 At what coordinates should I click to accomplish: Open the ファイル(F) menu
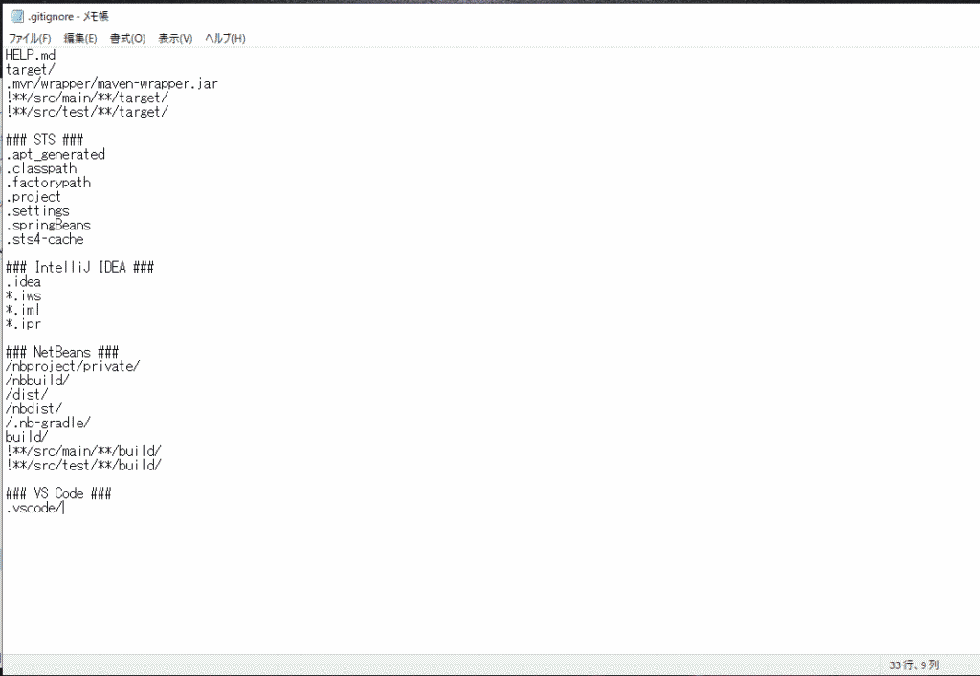coord(30,38)
